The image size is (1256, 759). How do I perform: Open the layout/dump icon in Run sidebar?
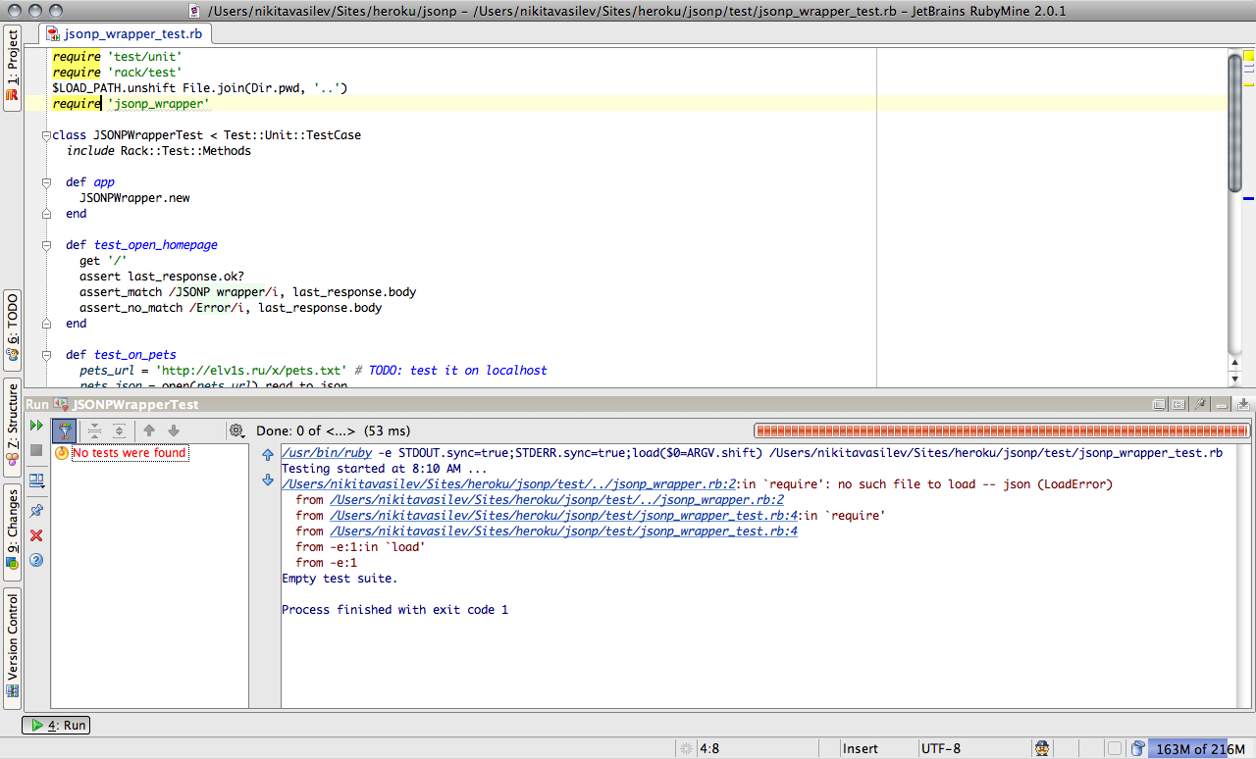(x=36, y=481)
